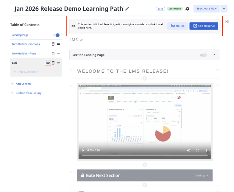Screen dimensions: 234x192
Task: Grab reorder handle for New Builder - Flows
Action: coord(58,54)
